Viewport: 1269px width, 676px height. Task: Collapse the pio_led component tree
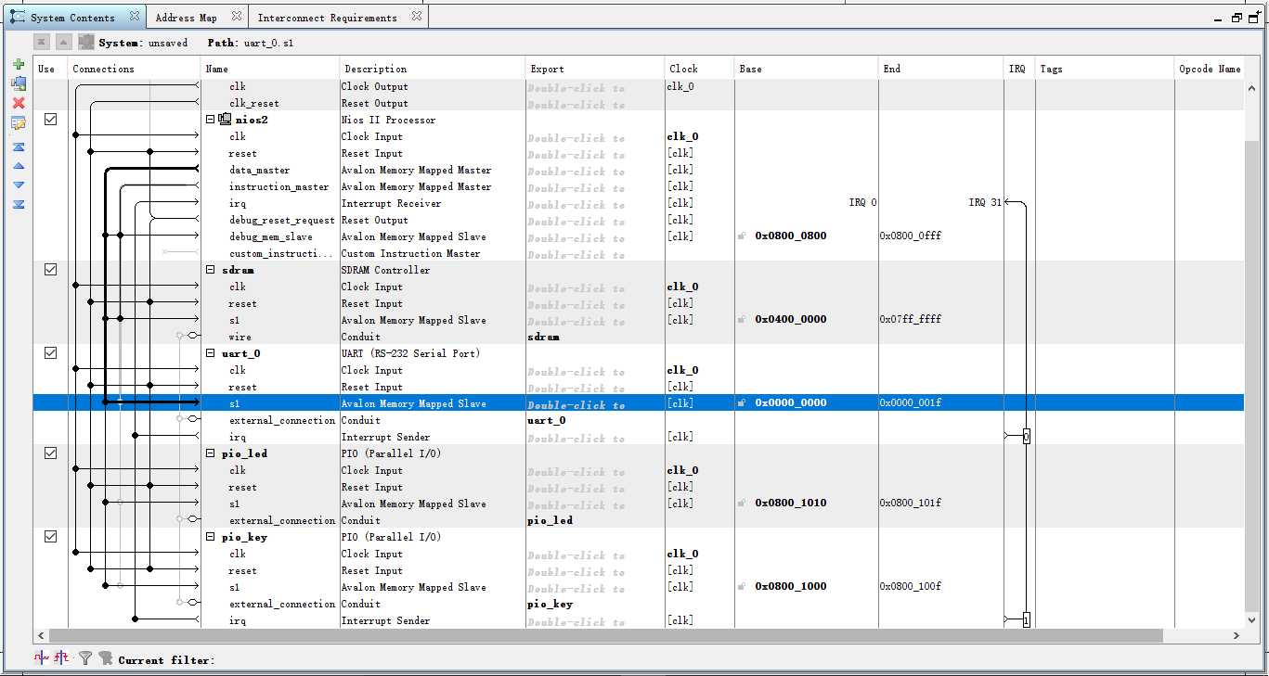[x=211, y=453]
